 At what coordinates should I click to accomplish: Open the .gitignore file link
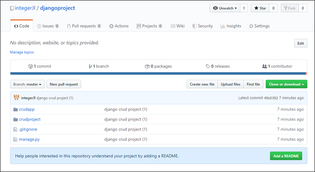[x=28, y=130]
